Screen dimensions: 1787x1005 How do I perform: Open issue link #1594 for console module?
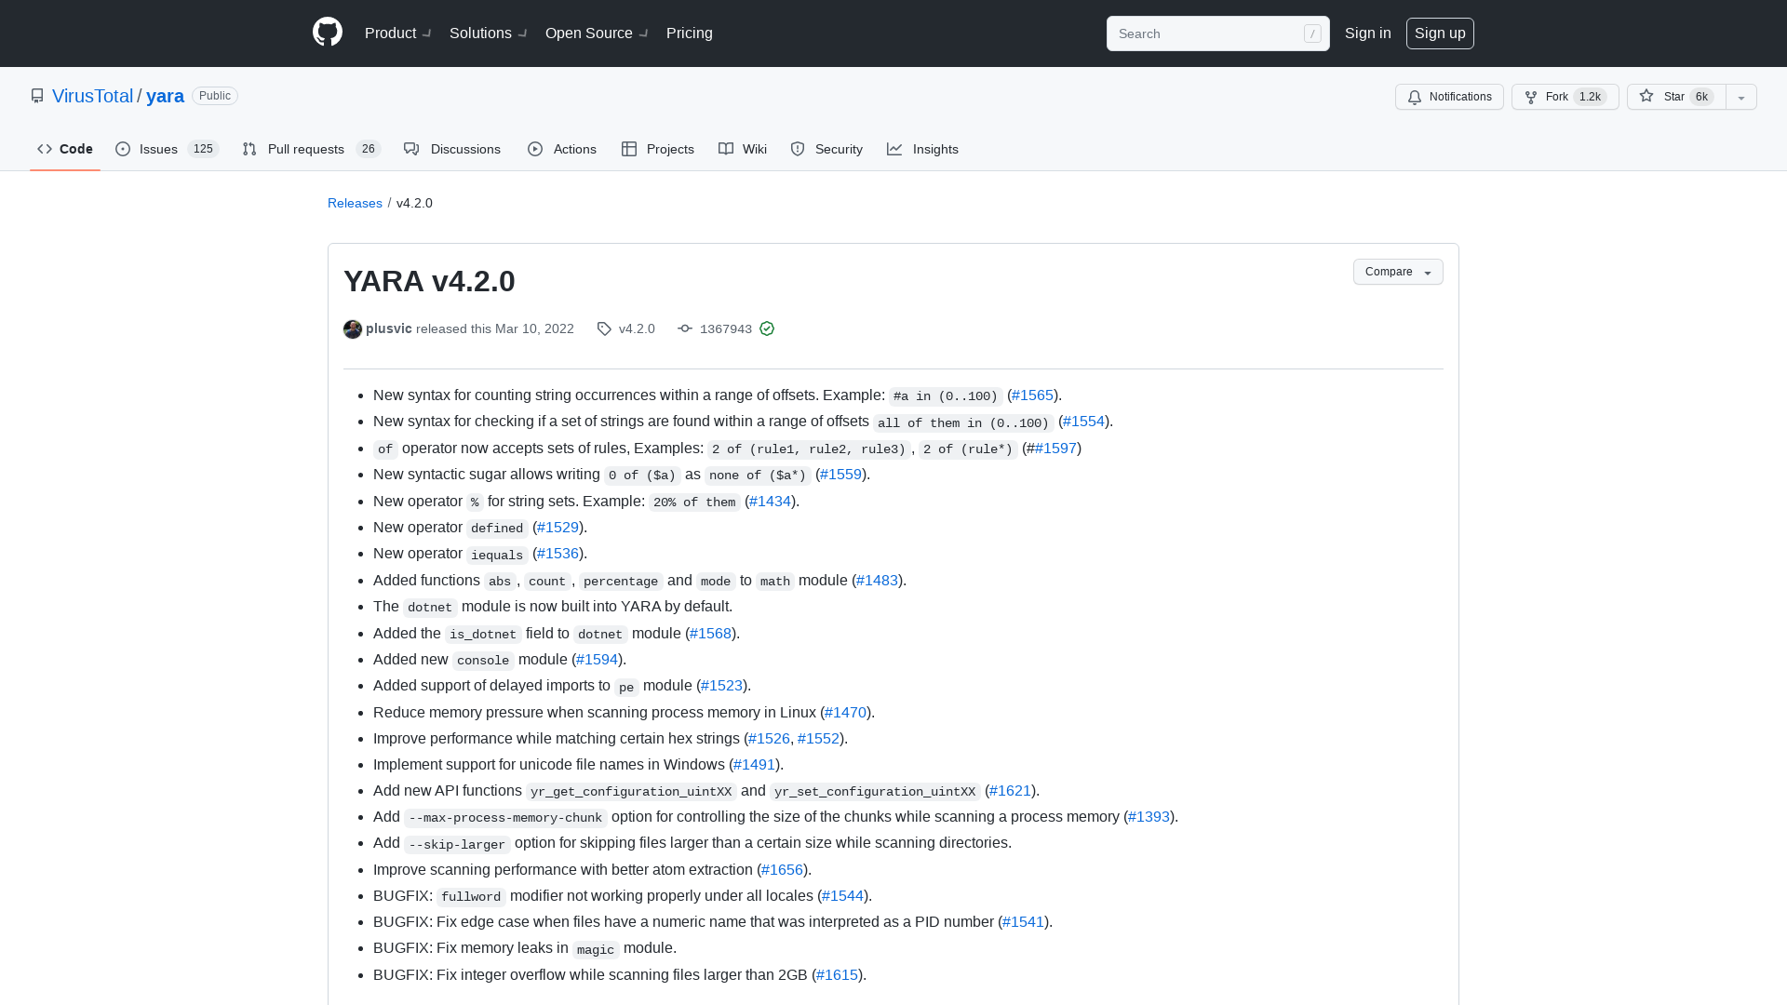click(x=597, y=660)
